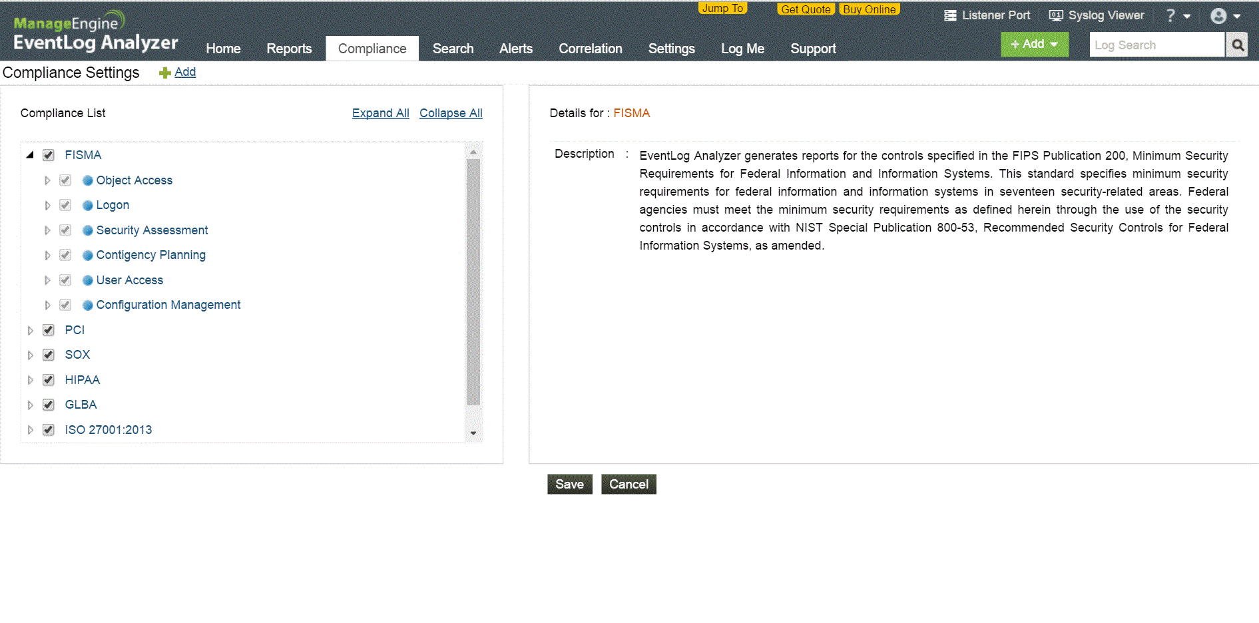The image size is (1259, 623).
Task: Click the compliance list scroll down arrow
Action: [473, 433]
